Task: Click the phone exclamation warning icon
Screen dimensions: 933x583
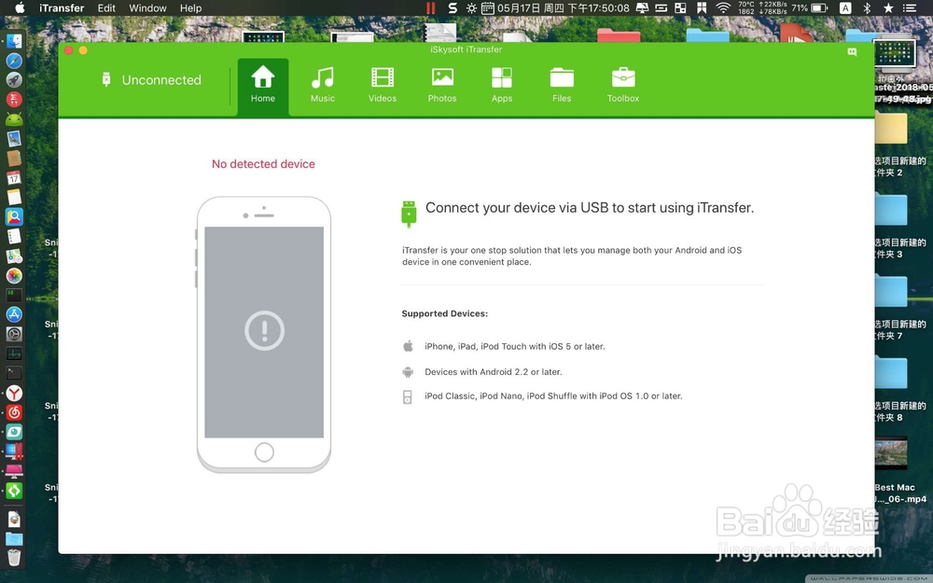Action: click(x=264, y=330)
